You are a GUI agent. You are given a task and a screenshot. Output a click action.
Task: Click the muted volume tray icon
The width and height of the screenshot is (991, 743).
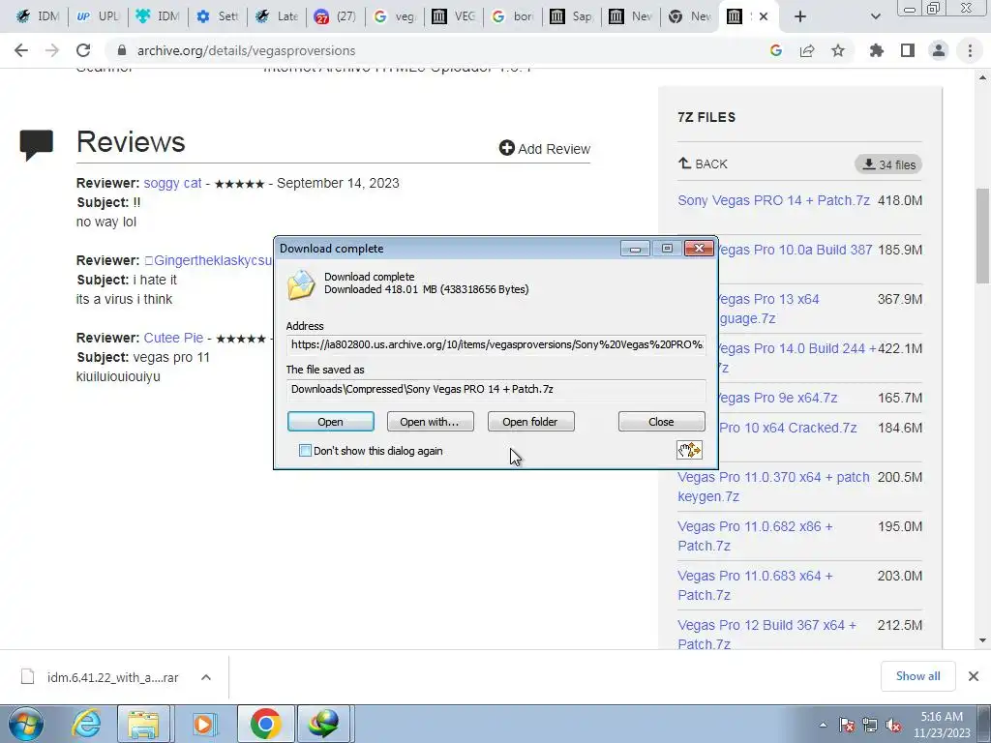point(893,725)
